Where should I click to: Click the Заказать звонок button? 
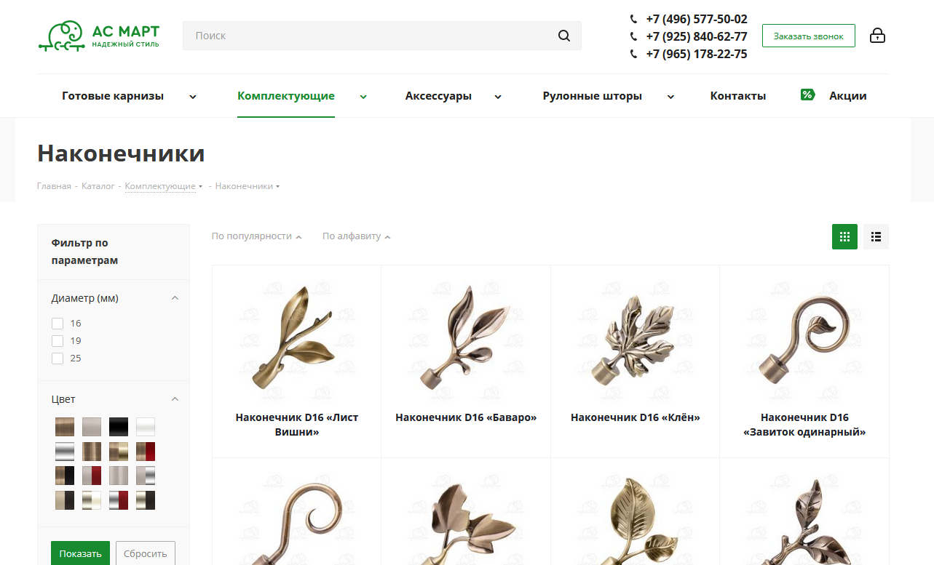[x=809, y=36]
